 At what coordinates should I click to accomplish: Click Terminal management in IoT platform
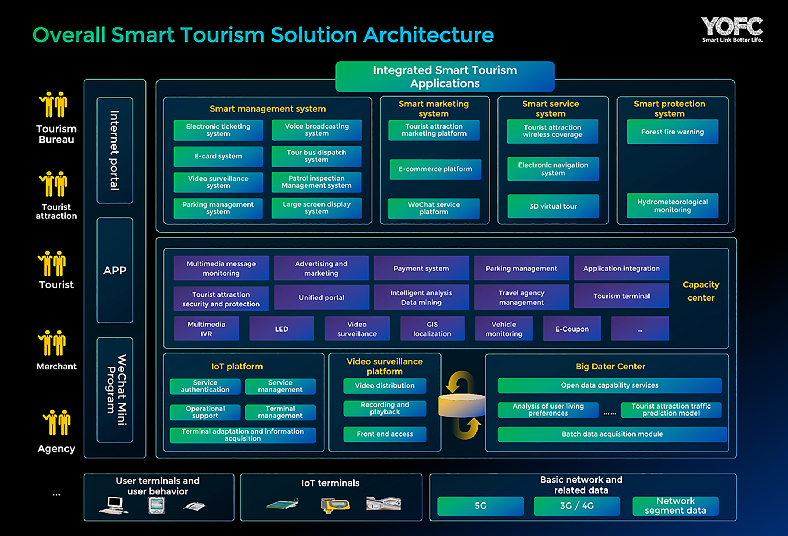pyautogui.click(x=280, y=412)
